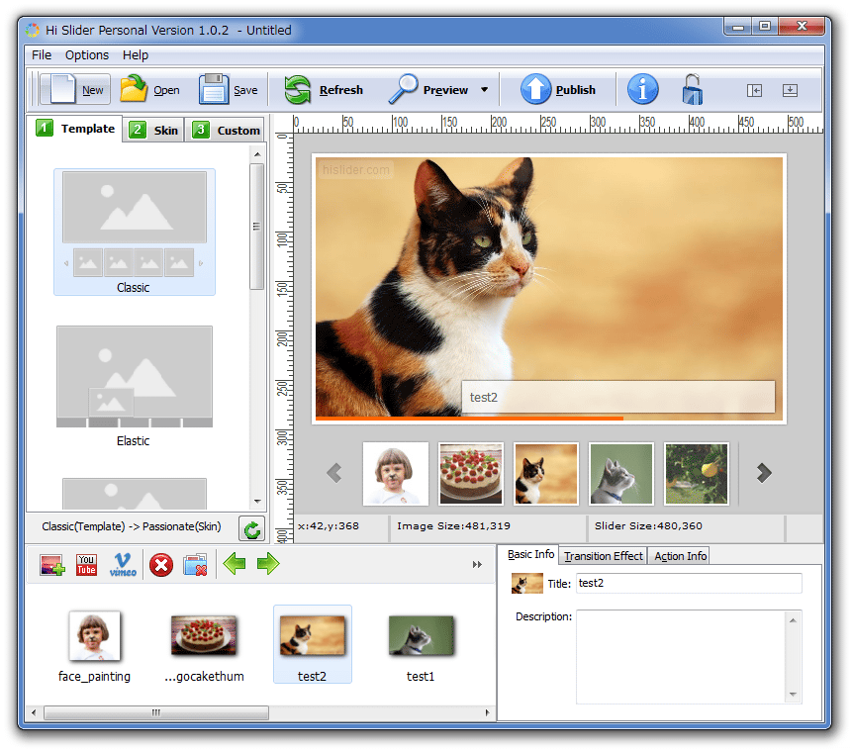Click the small cat thumbnail beside Title
Screen dimensions: 853x751
coord(527,584)
